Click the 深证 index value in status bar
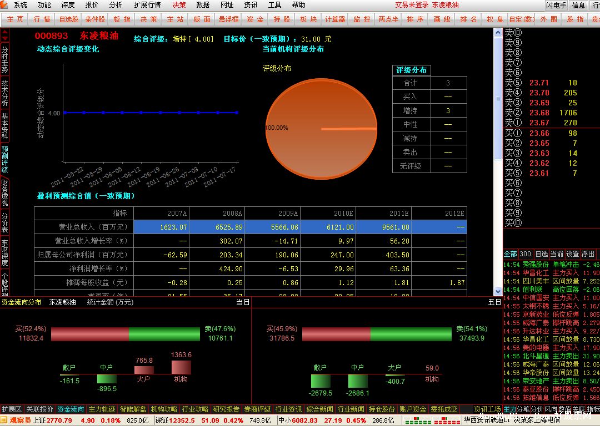Viewport: 600px width, 426px height. coord(182,420)
